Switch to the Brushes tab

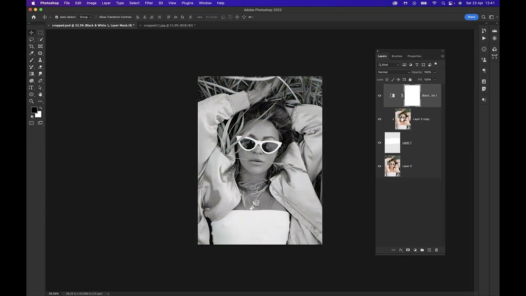(x=397, y=56)
